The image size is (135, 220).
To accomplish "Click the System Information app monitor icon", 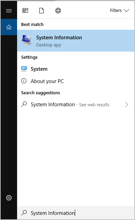I will 27,40.
